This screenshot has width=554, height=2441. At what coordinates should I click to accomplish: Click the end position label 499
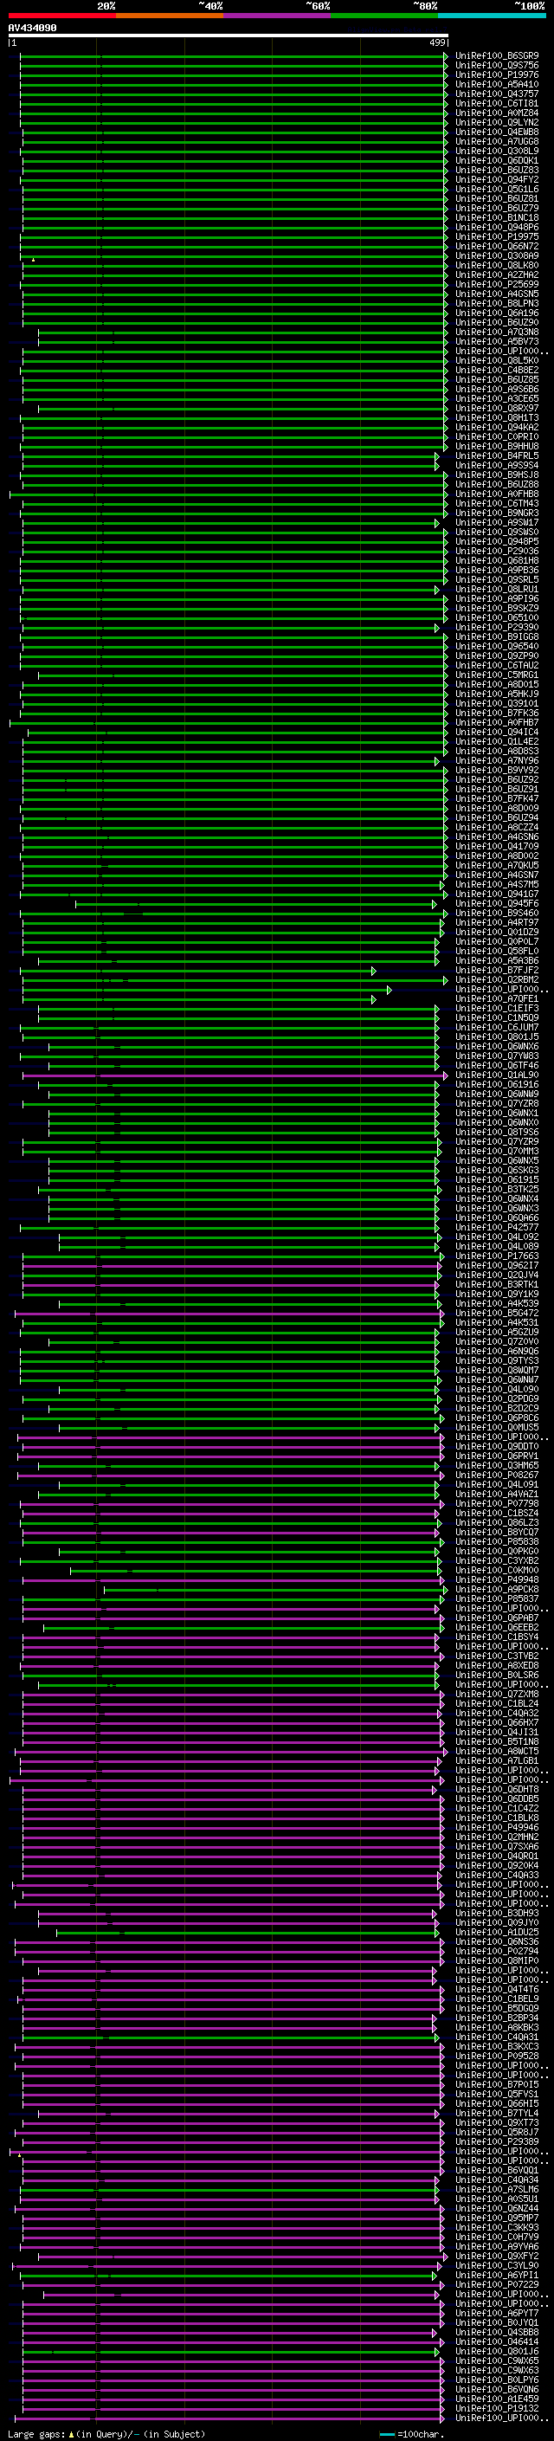pos(437,43)
